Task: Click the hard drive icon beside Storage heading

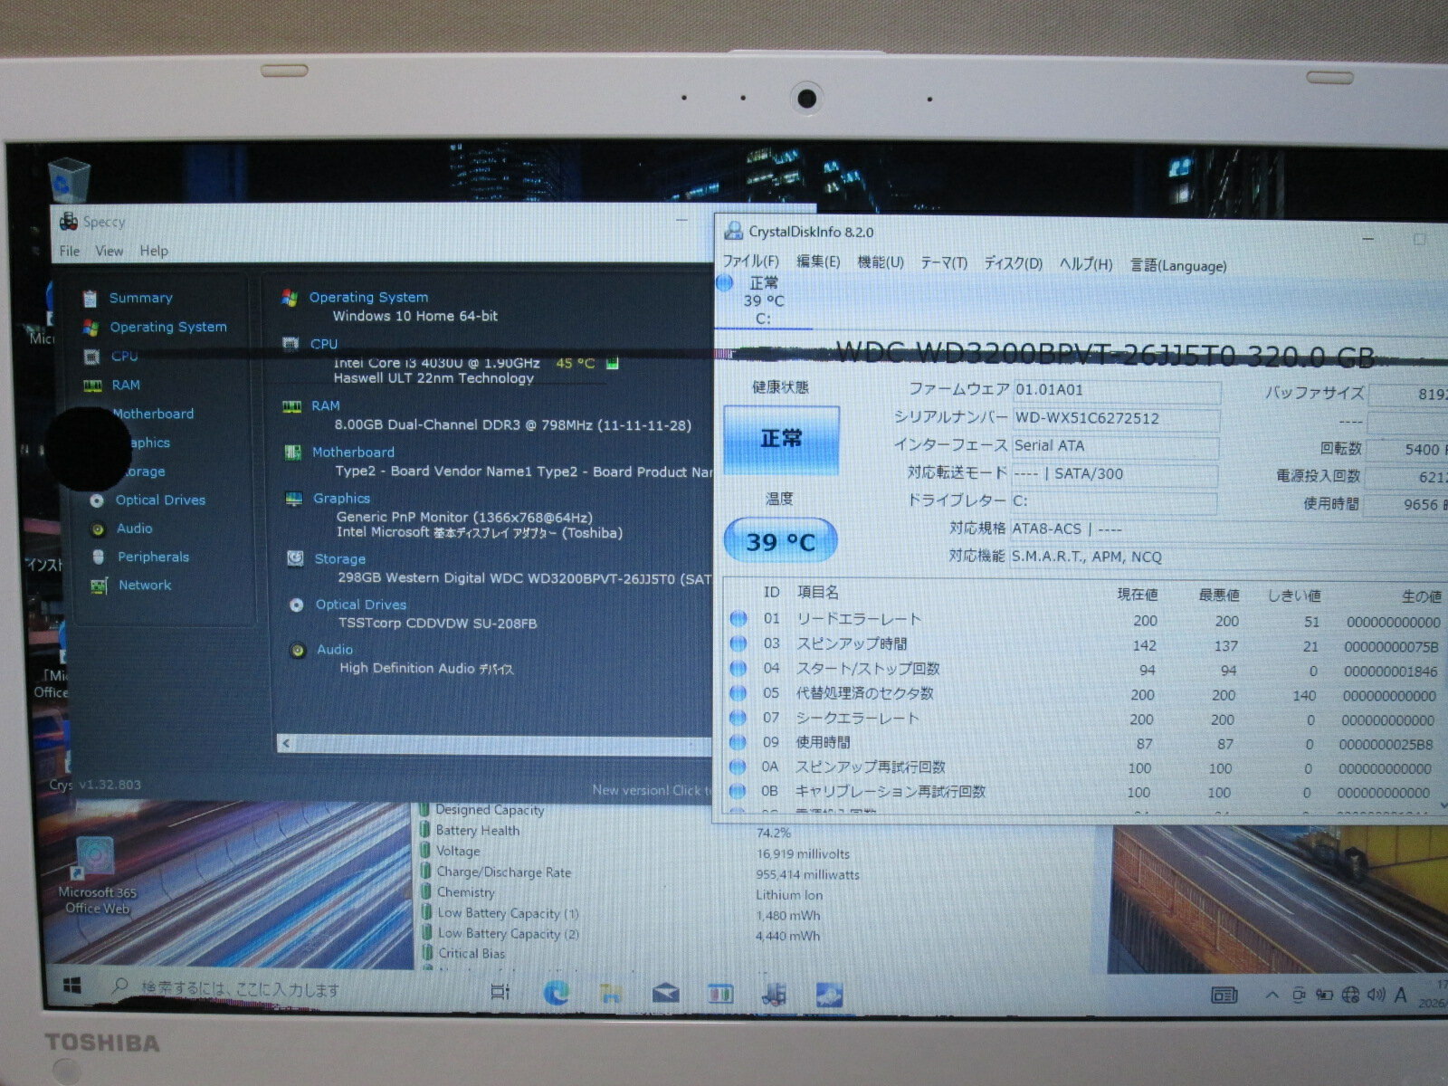Action: (x=295, y=558)
